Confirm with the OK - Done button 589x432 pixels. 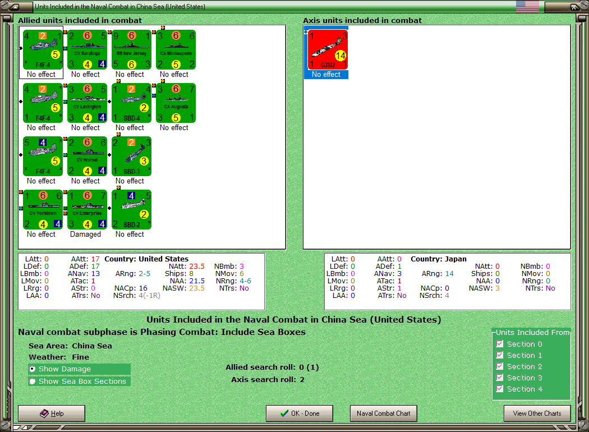click(300, 413)
